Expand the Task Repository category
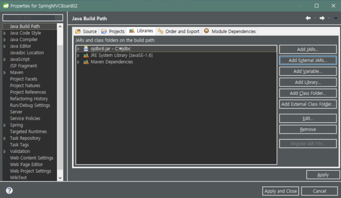The width and height of the screenshot is (341, 198). [x=4, y=138]
